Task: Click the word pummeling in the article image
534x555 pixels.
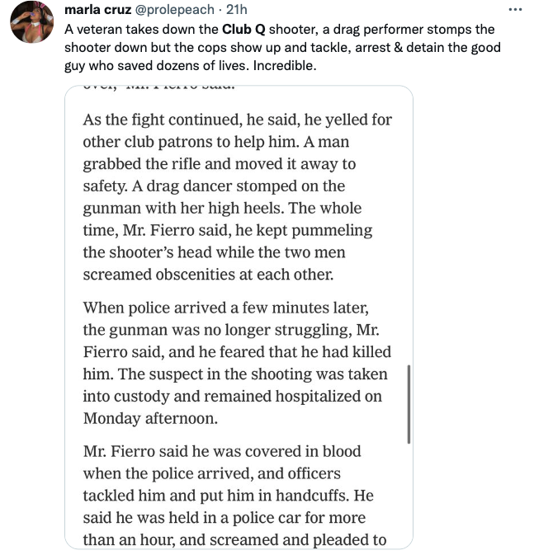Action: pyautogui.click(x=332, y=230)
